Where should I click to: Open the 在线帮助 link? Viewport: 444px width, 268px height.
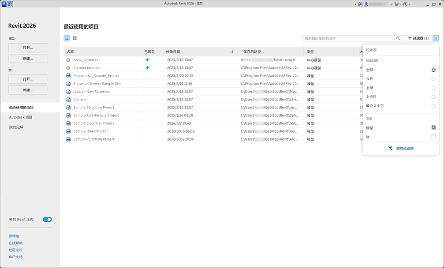click(15, 243)
